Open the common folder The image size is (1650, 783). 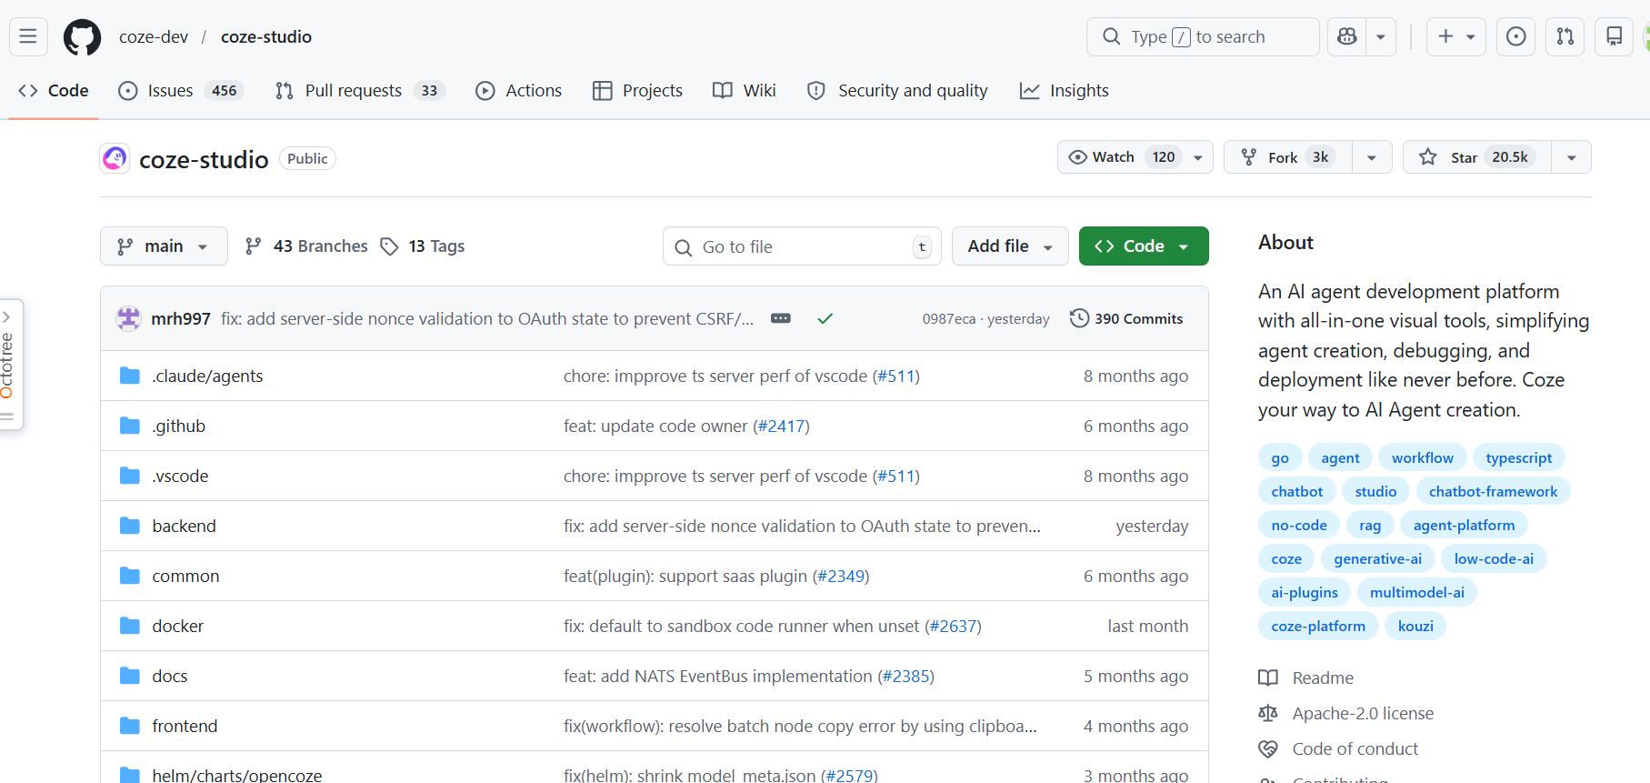(185, 576)
